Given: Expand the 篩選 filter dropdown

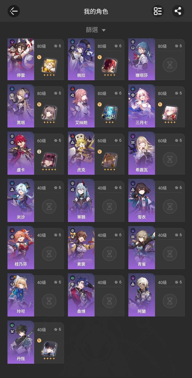Looking at the screenshot, I should [x=96, y=30].
